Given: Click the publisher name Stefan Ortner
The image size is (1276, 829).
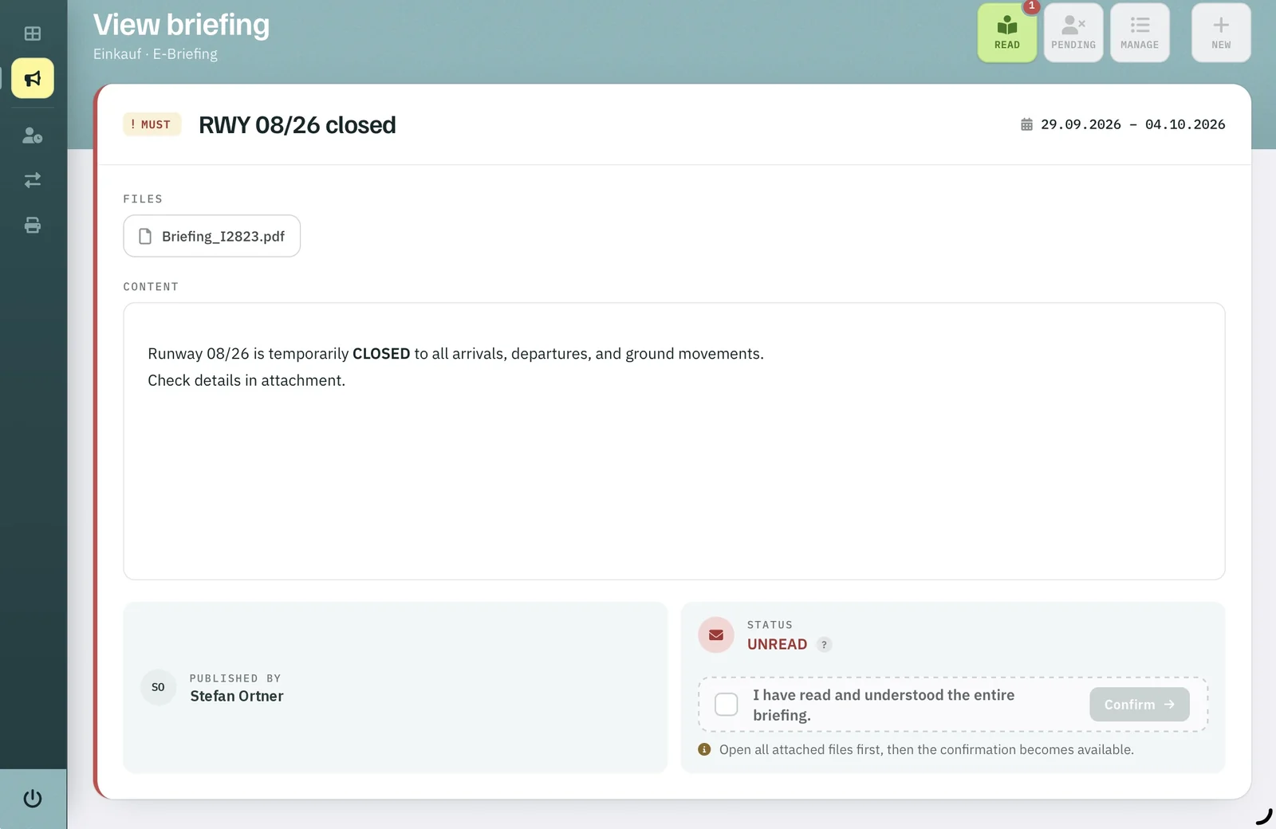Looking at the screenshot, I should pos(237,696).
